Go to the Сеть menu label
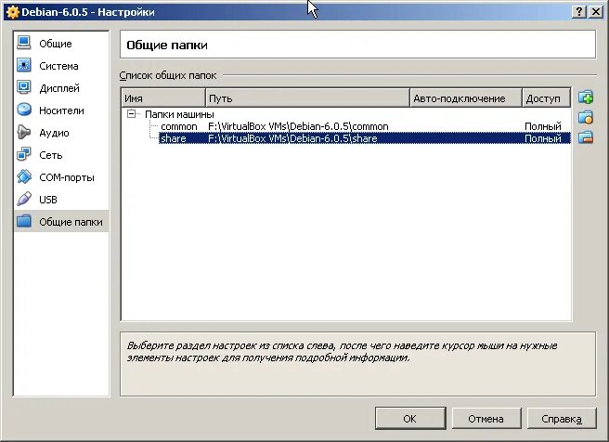 pyautogui.click(x=50, y=155)
